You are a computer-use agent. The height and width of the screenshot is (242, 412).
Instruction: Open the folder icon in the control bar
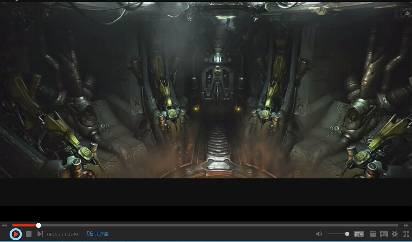click(373, 234)
